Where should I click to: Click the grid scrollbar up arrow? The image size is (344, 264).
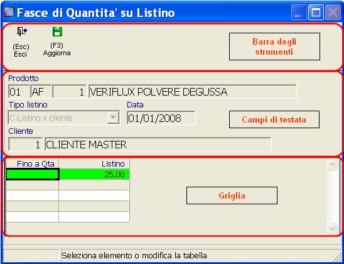tap(332, 165)
